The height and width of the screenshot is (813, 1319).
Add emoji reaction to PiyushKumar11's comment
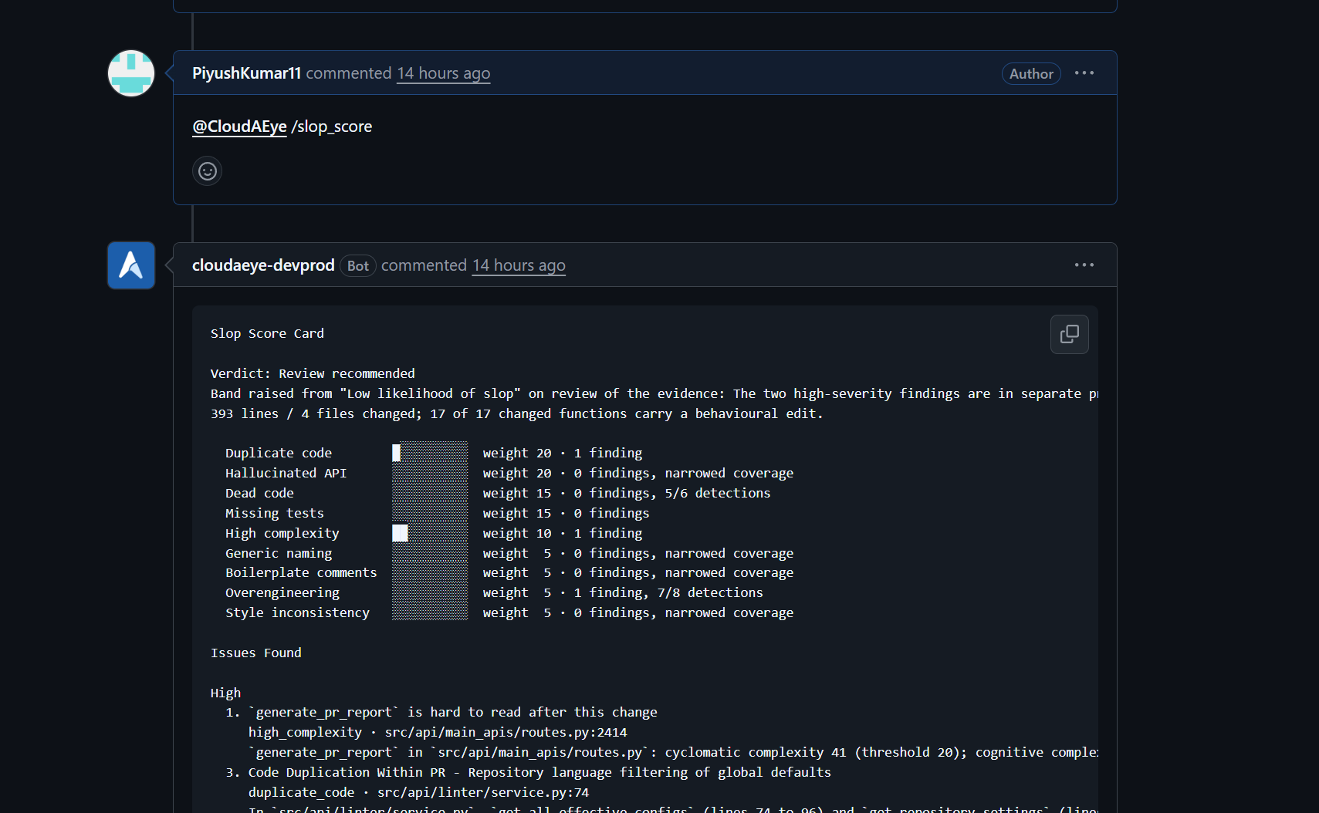click(208, 170)
